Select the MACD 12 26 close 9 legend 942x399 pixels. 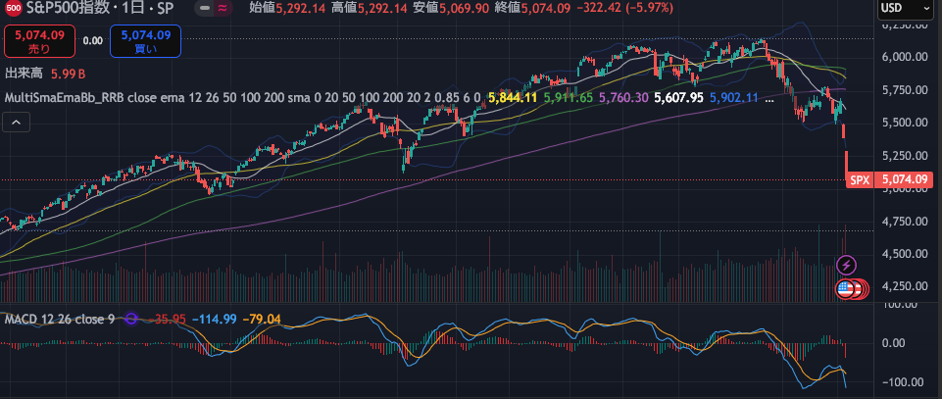60,319
